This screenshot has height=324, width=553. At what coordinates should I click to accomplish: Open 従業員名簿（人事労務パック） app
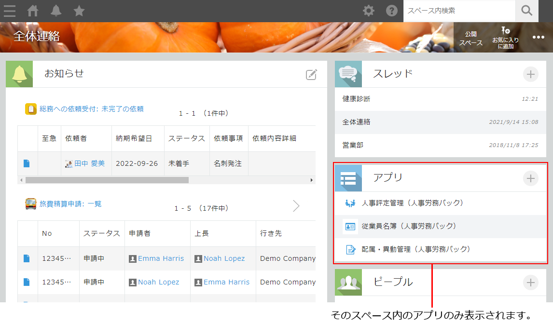click(x=408, y=226)
